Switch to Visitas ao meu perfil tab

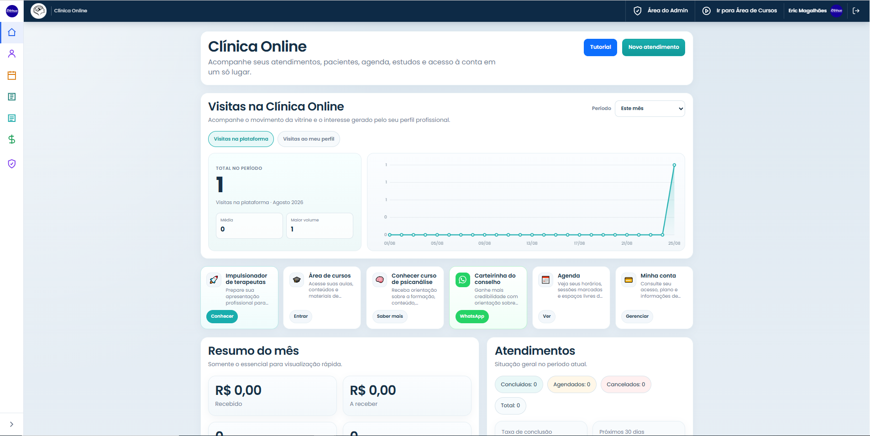pos(309,139)
